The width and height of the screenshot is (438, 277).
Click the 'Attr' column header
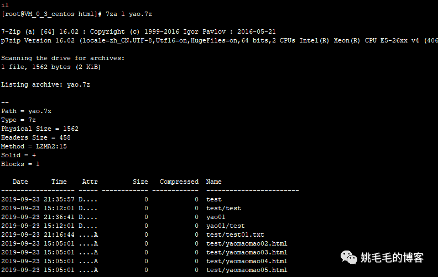click(x=90, y=182)
